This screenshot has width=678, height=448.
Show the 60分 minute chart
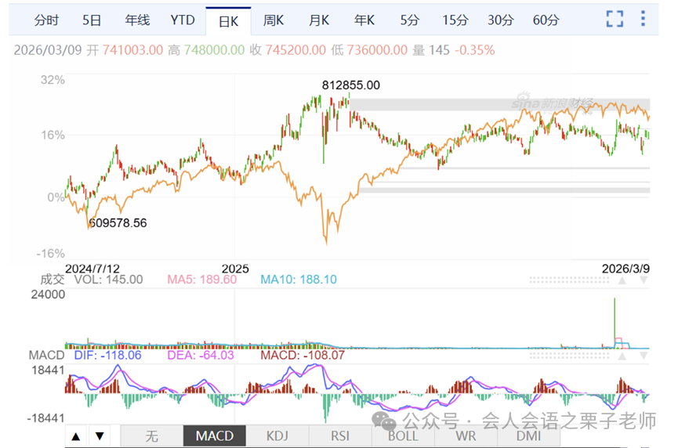(546, 20)
